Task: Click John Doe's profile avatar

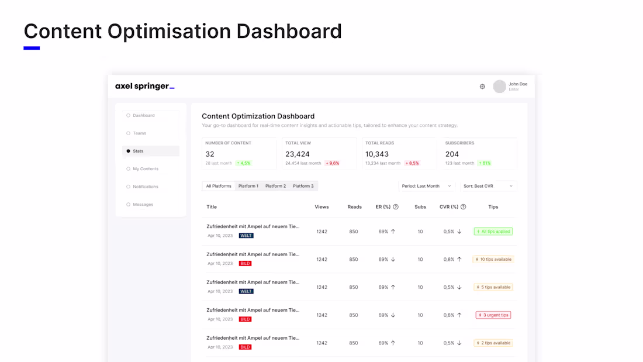Action: coord(500,86)
